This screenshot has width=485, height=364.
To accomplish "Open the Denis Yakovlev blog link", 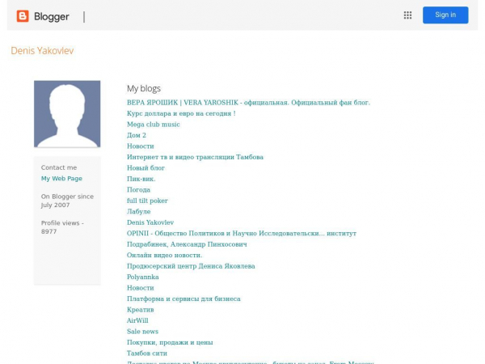I will pos(150,222).
